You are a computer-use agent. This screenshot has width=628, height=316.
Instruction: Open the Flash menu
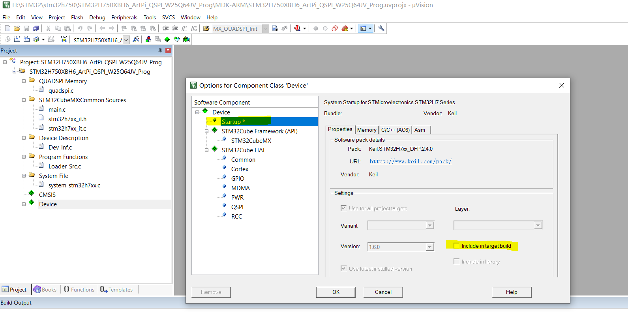tap(77, 17)
